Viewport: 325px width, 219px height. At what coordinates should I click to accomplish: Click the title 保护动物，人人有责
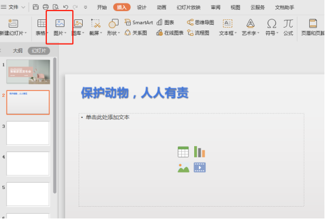coord(135,93)
